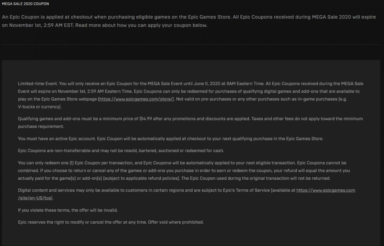Select the 'Limited-time Event' paragraph
The image size is (384, 246).
(190, 95)
